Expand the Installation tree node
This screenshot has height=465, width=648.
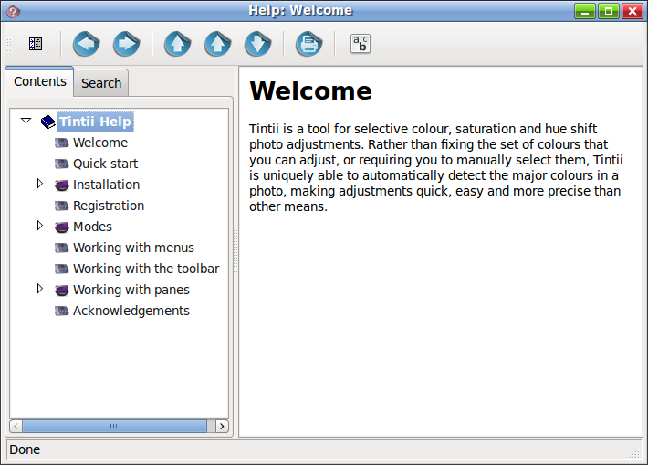click(x=40, y=184)
